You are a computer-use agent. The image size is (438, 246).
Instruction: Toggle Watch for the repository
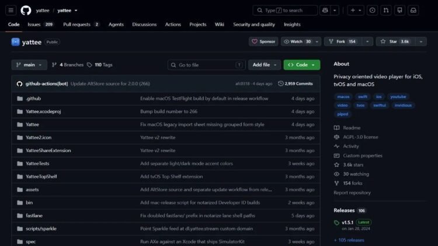[297, 41]
